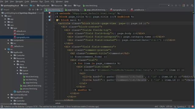The width and height of the screenshot is (195, 109).
Task: Fold the article tag at line 4
Action: tap(54, 23)
